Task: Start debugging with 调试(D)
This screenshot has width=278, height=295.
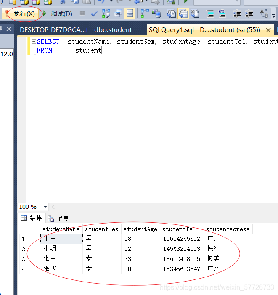Action: coord(58,14)
